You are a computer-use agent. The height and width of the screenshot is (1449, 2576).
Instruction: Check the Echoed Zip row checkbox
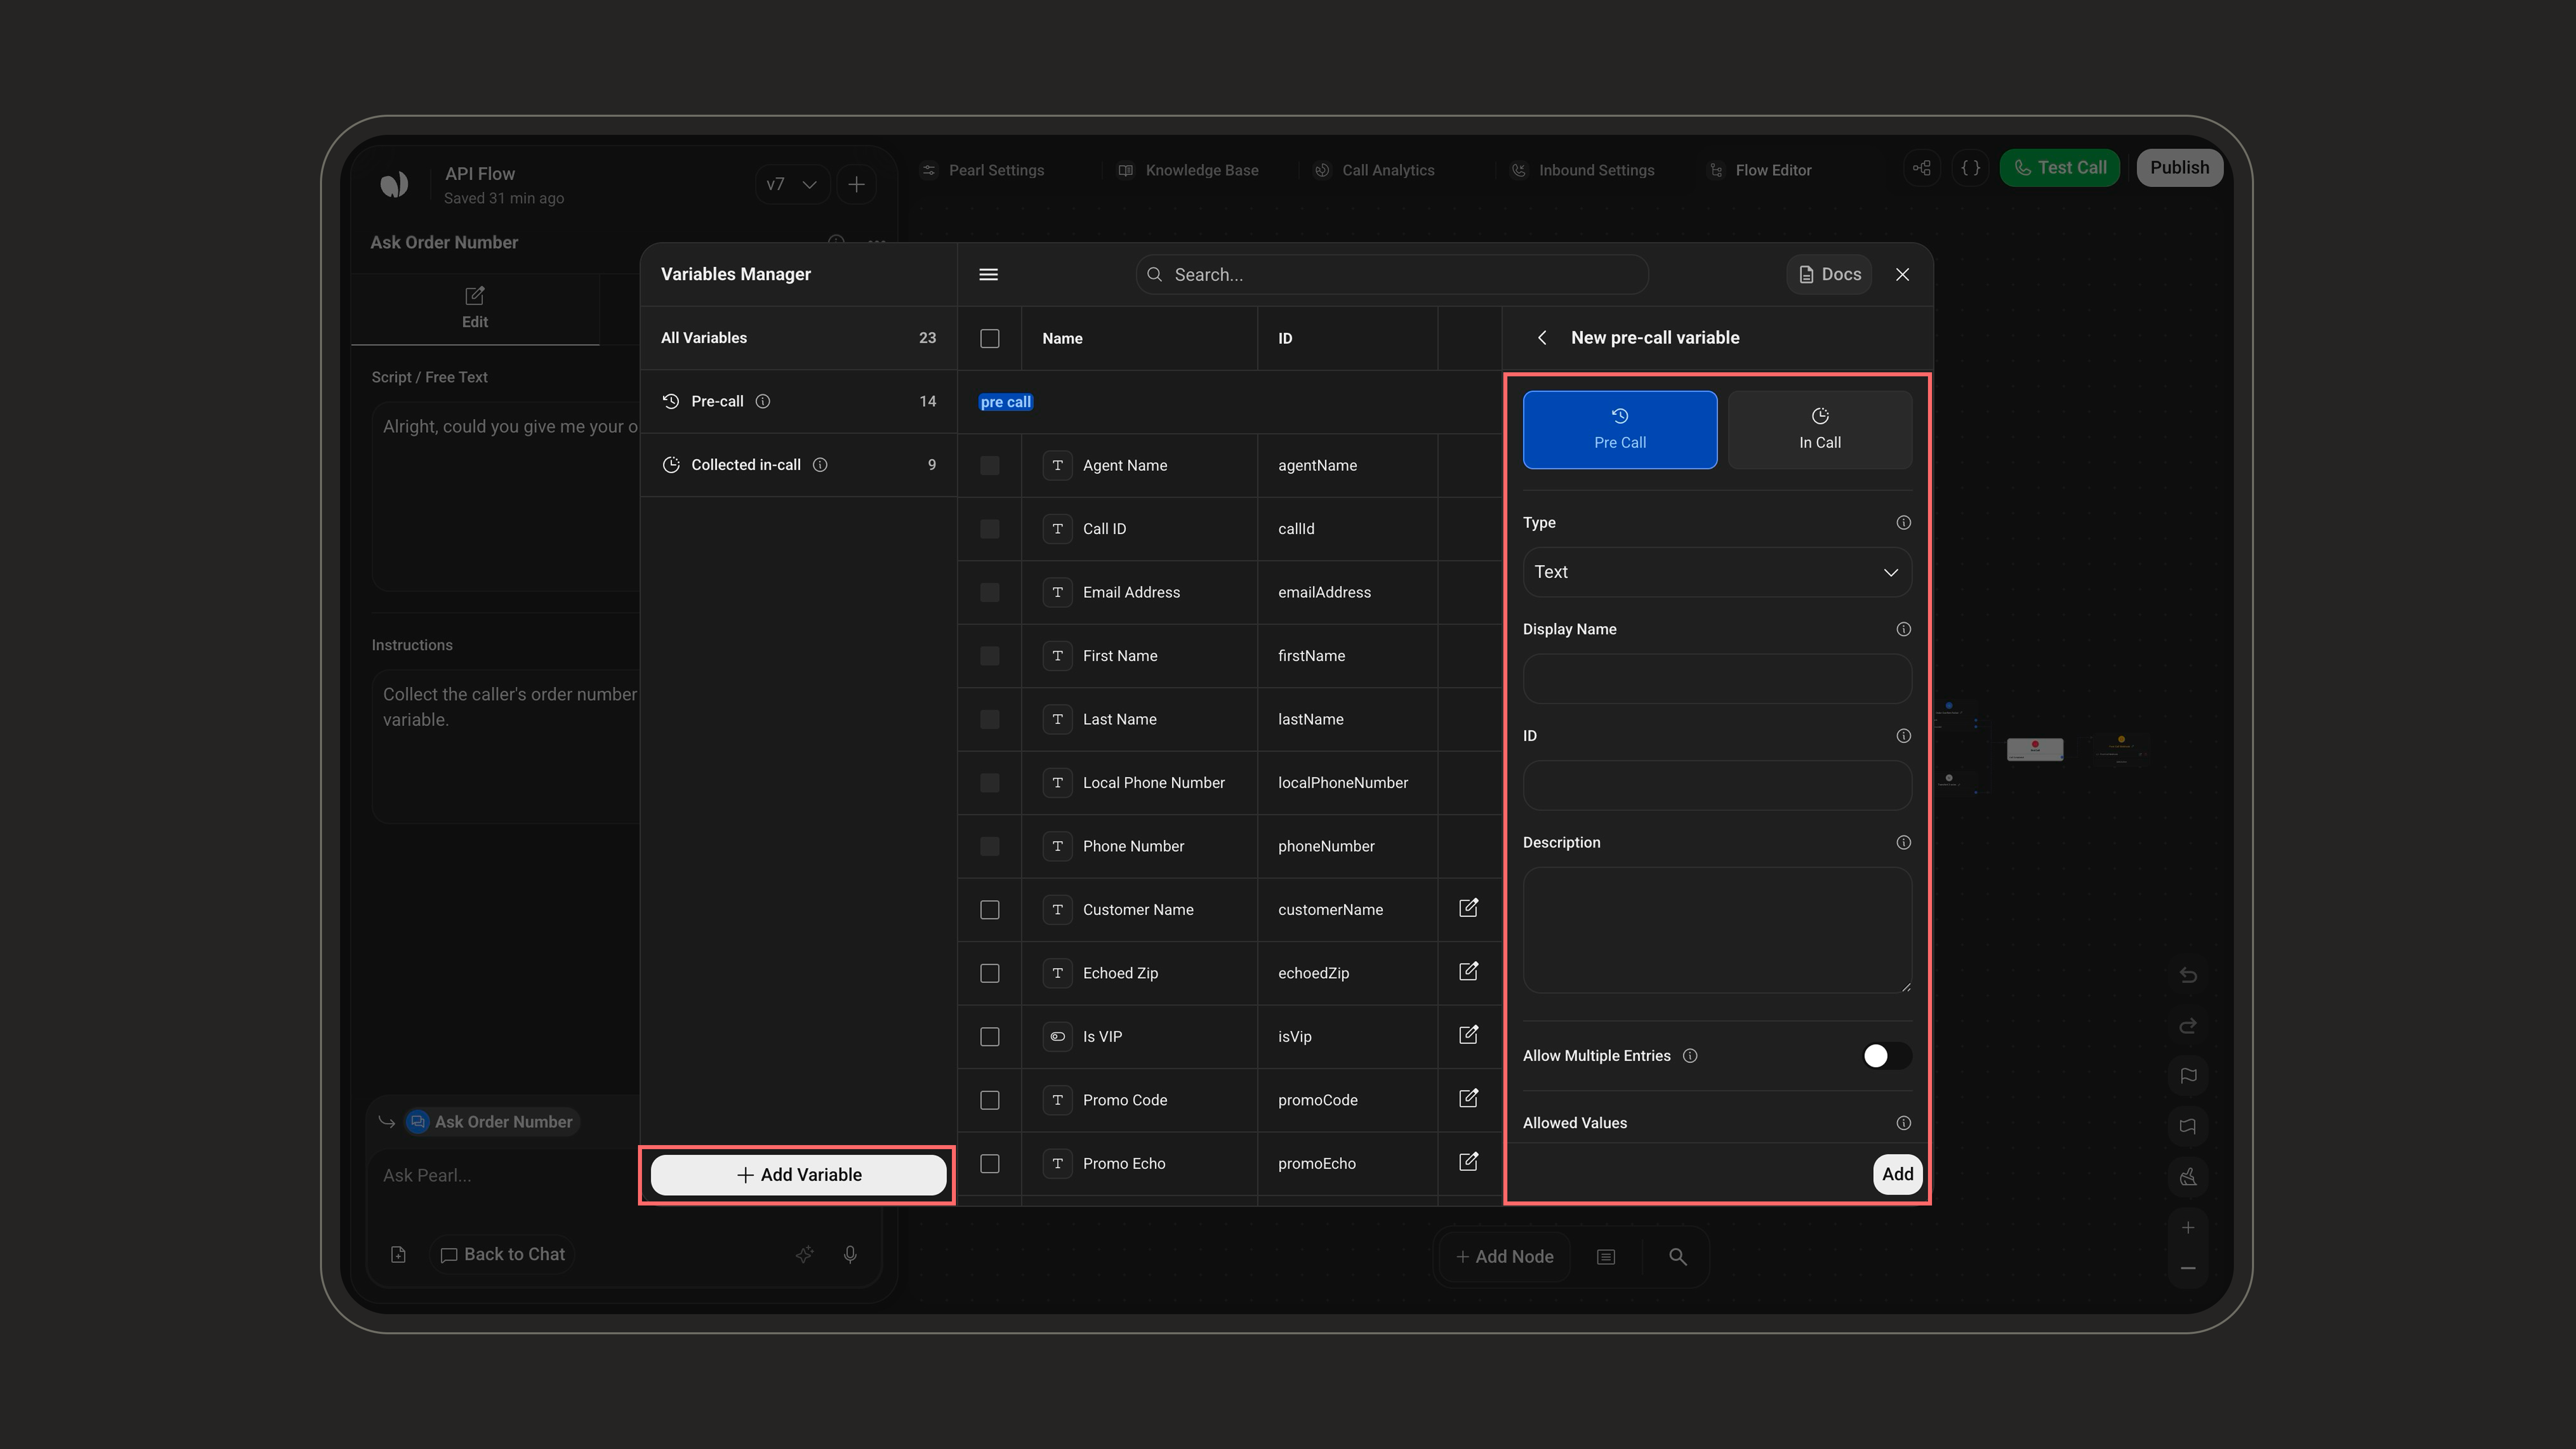tap(989, 973)
